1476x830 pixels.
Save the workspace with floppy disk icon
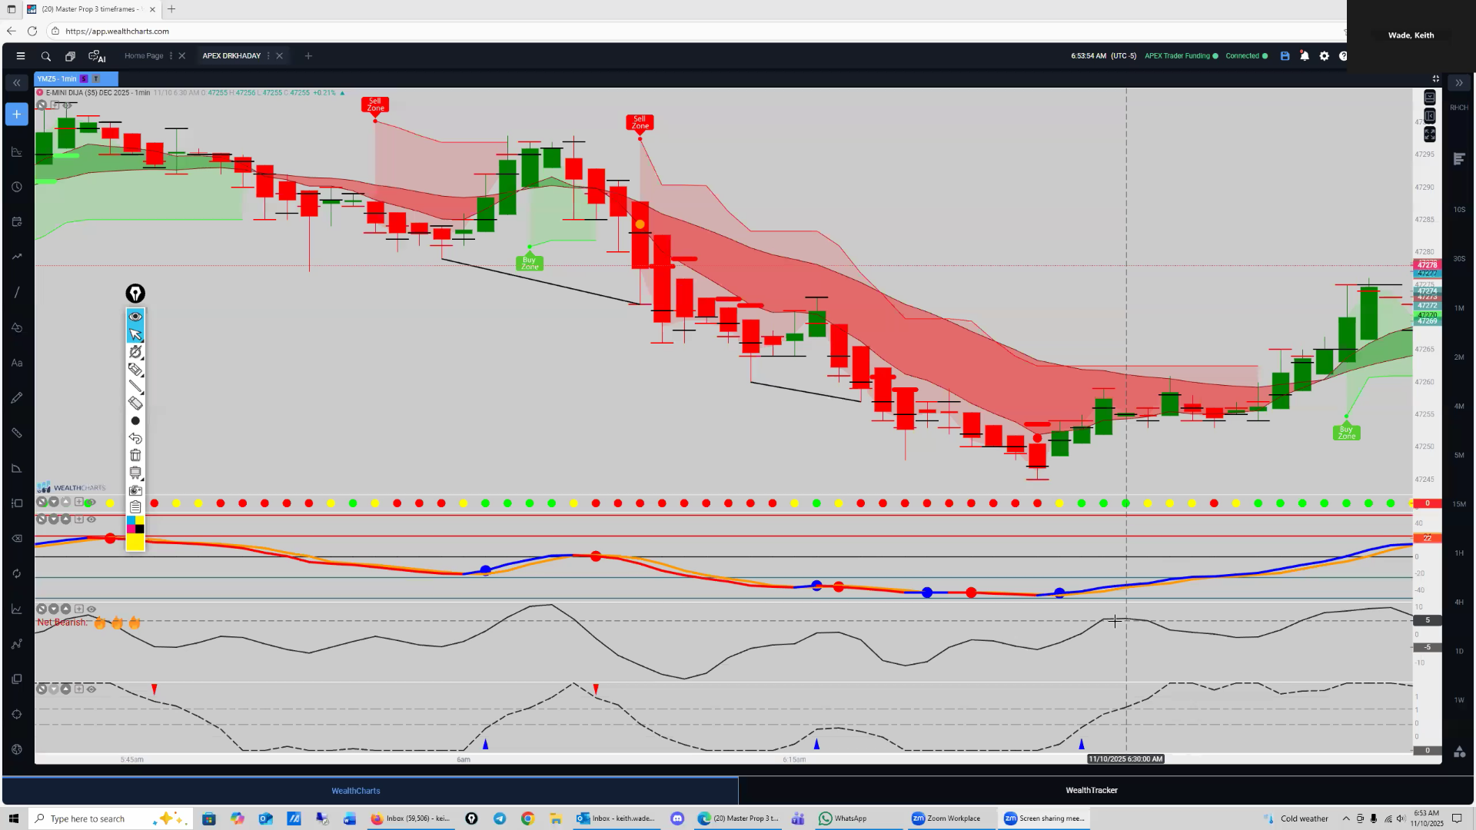pyautogui.click(x=1285, y=56)
